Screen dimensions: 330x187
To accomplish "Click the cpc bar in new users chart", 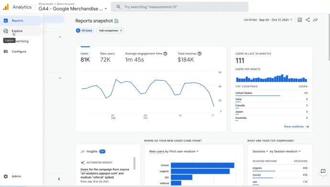I will coord(181,177).
